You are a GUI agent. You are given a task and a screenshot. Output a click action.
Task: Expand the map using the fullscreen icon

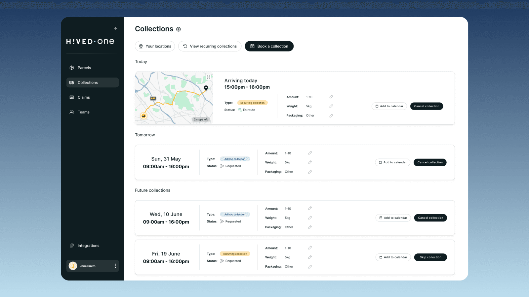[208, 77]
